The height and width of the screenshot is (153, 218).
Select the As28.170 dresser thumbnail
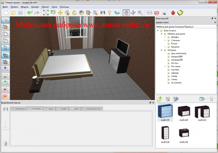click(x=165, y=112)
